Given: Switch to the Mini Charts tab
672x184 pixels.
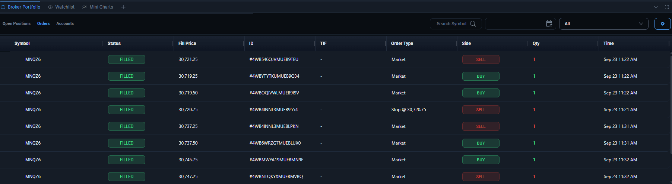Looking at the screenshot, I should (x=98, y=7).
